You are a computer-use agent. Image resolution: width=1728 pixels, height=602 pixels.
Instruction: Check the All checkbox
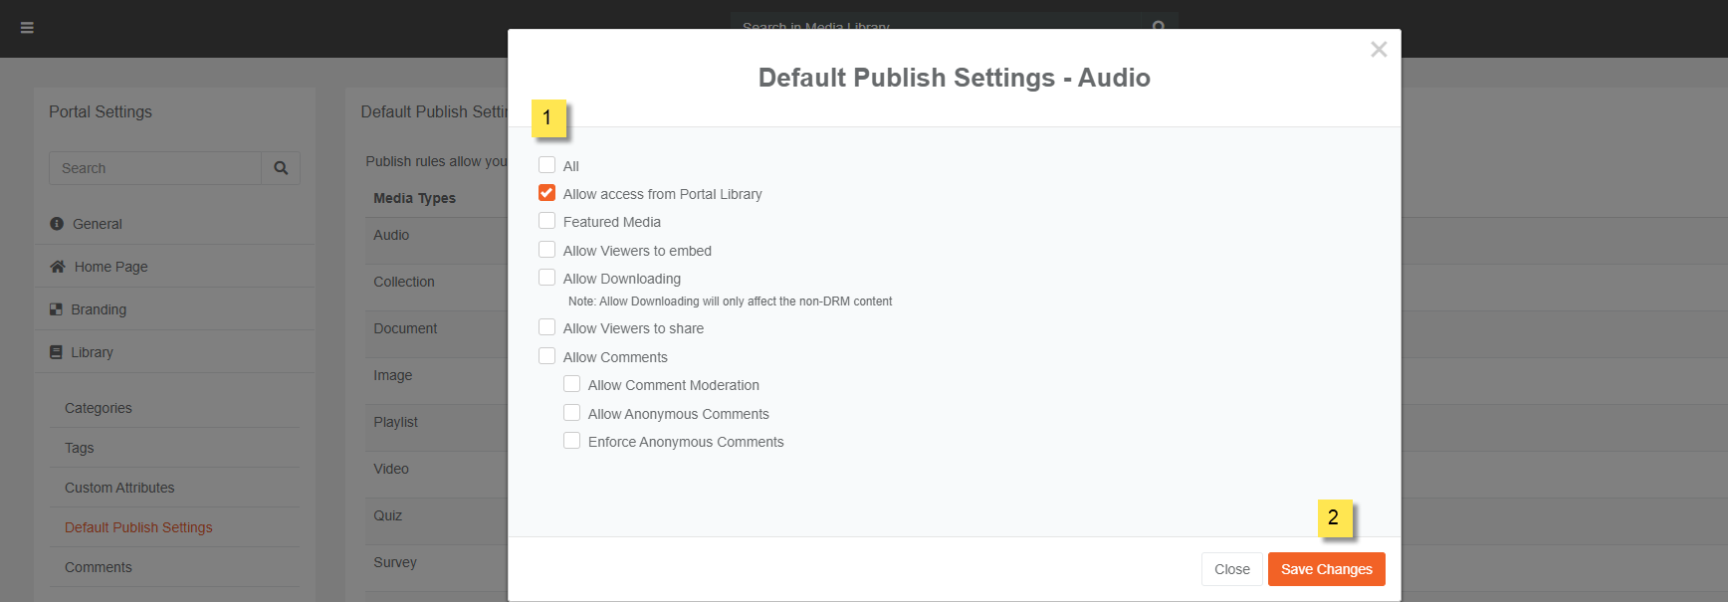pyautogui.click(x=547, y=165)
